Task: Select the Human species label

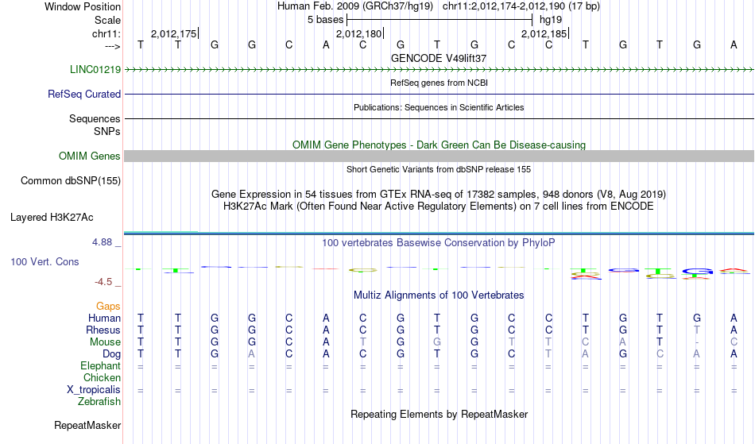Action: pyautogui.click(x=104, y=318)
